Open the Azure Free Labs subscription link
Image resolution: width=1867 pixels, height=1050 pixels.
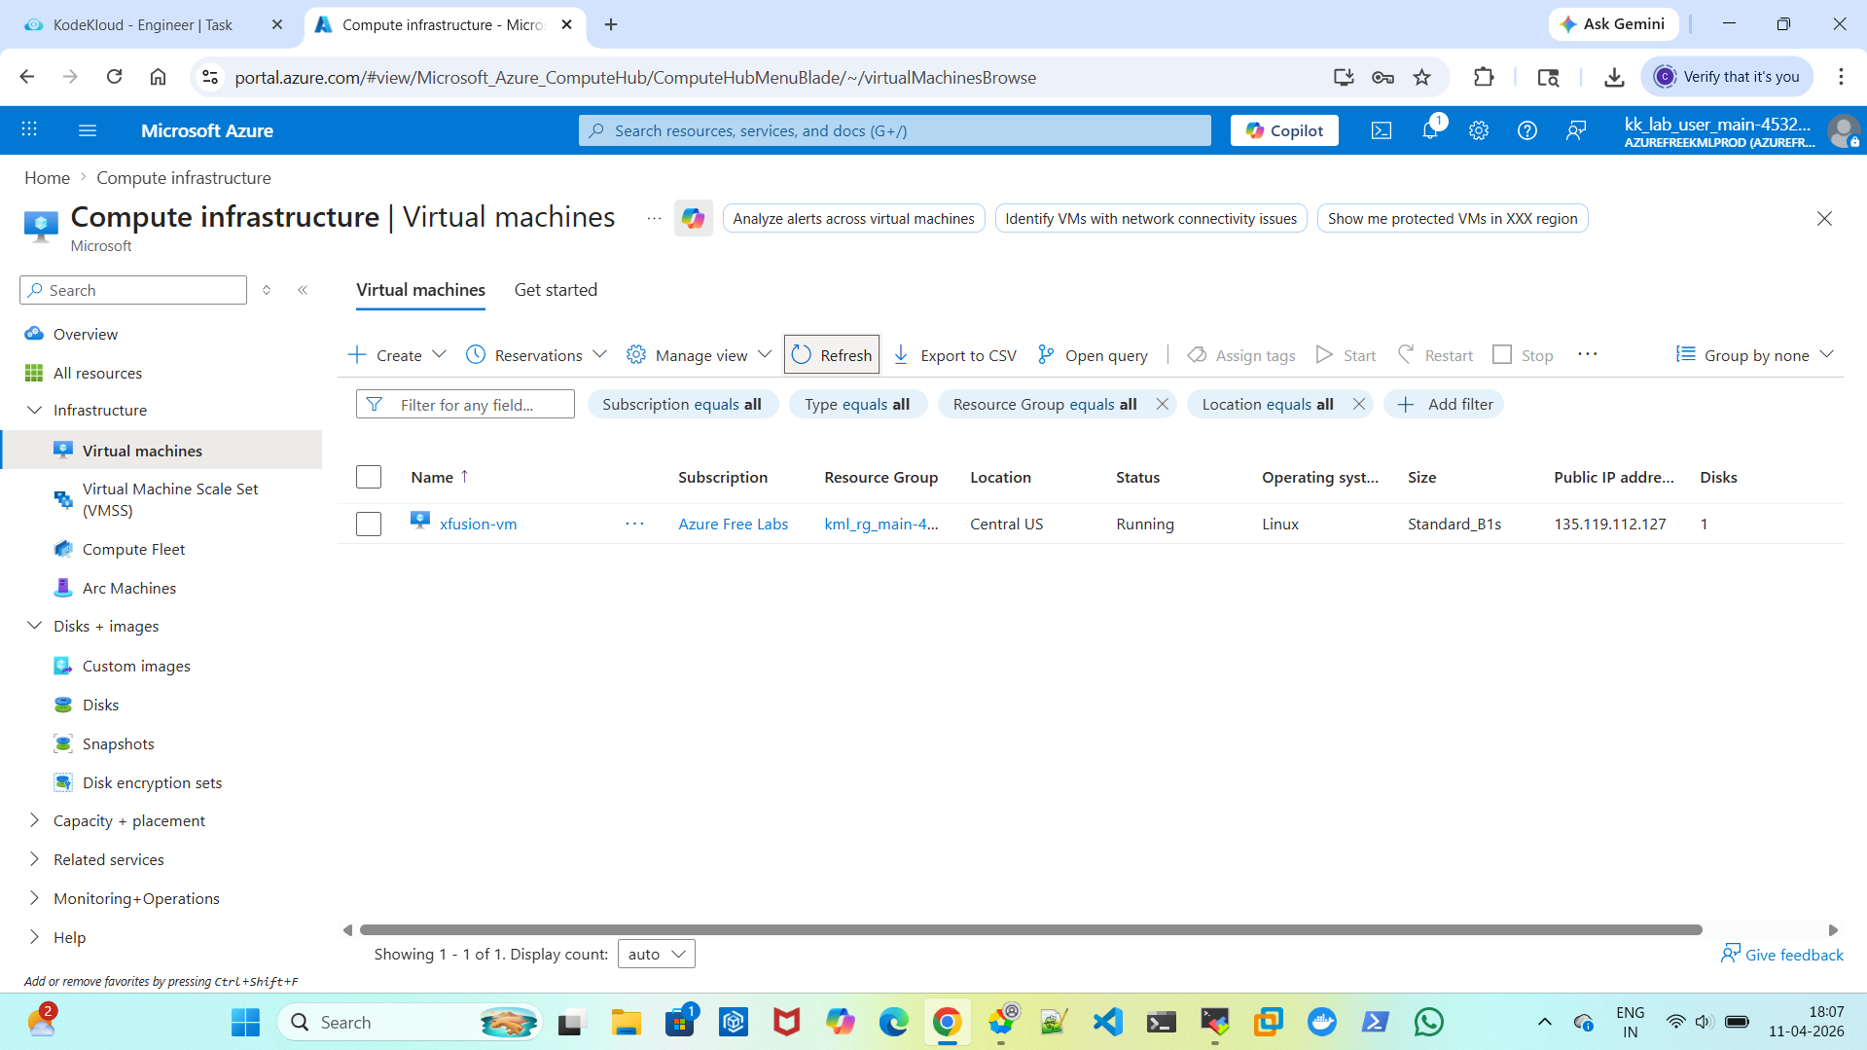click(733, 524)
